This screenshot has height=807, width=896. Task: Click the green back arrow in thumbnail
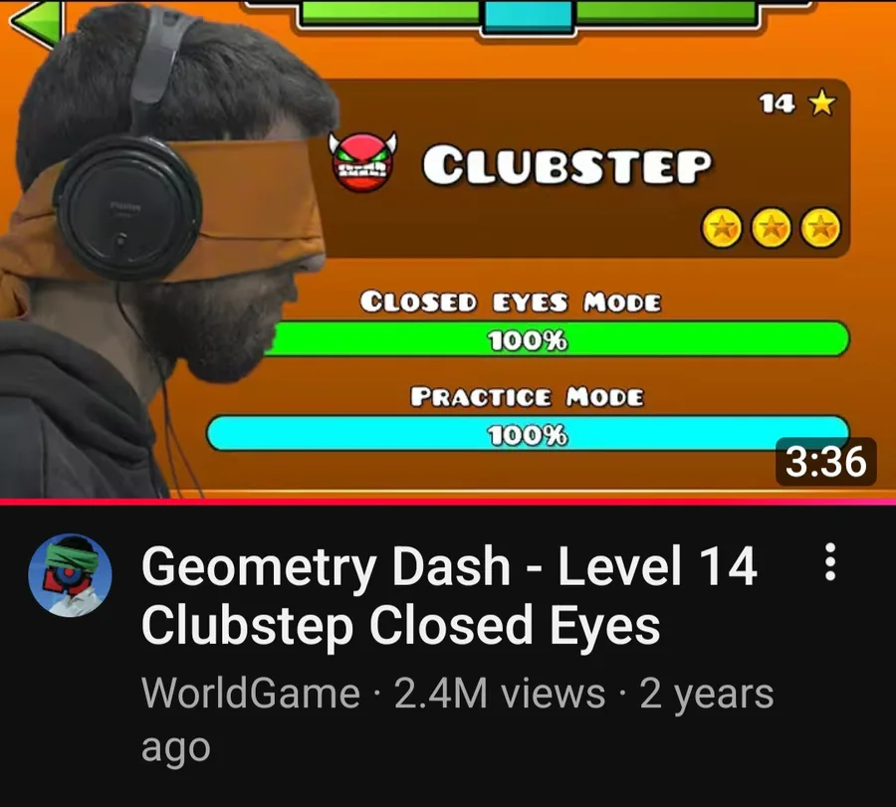36,24
